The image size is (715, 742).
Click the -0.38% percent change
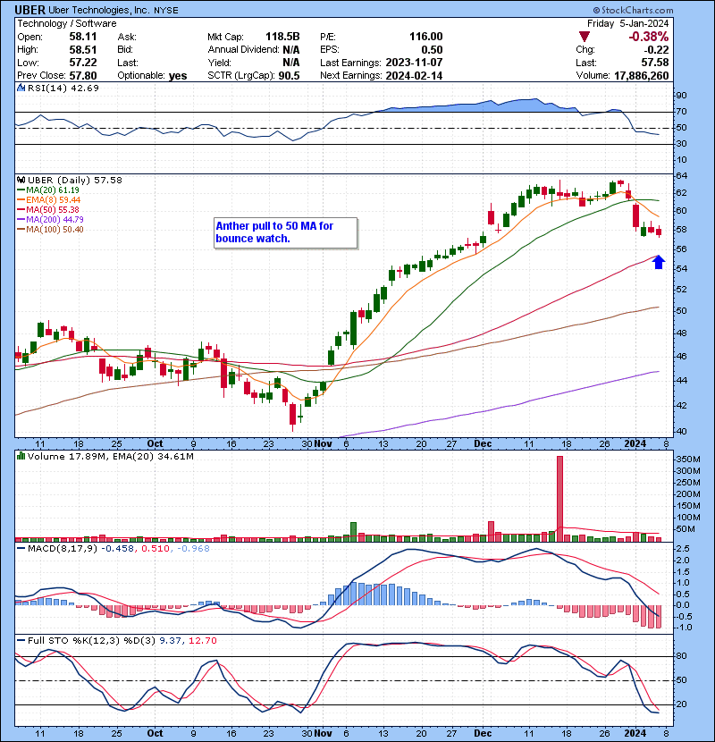[x=648, y=37]
